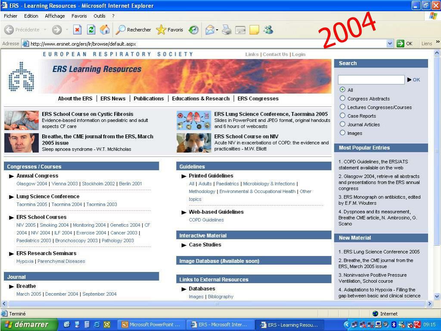
Task: Switch to ERS - Microsoft Internet taskbar window
Action: click(220, 325)
